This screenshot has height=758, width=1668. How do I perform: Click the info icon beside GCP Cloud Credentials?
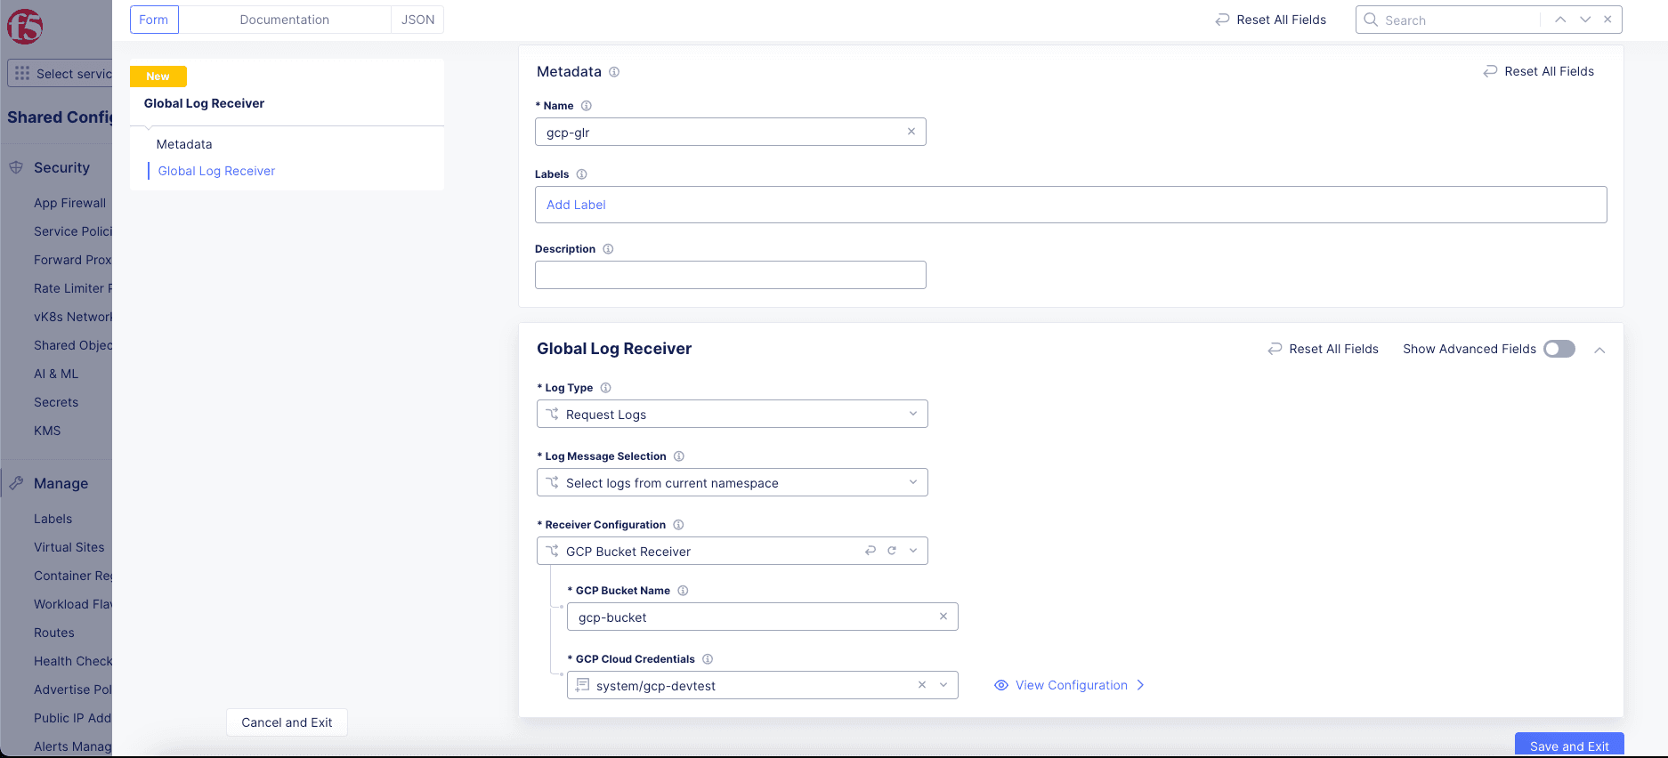point(708,659)
